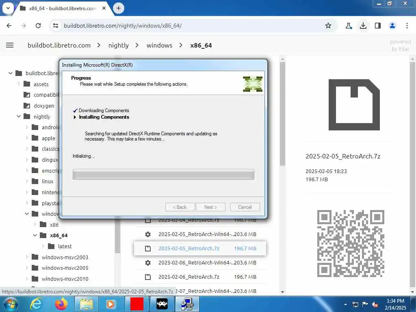This screenshot has width=416, height=312.
Task: Expand the windows-msvc2005 folder chevron
Action: tap(27, 268)
